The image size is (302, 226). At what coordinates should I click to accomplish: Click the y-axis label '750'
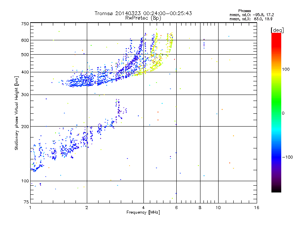(25, 24)
